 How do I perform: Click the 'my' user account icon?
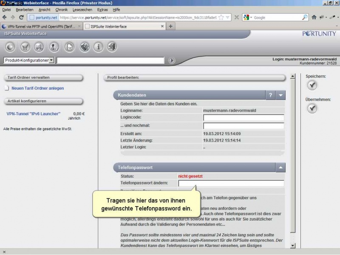54,47
